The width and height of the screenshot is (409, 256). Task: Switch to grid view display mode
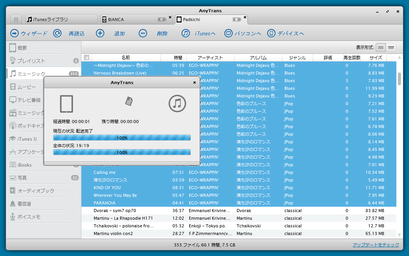[x=391, y=47]
